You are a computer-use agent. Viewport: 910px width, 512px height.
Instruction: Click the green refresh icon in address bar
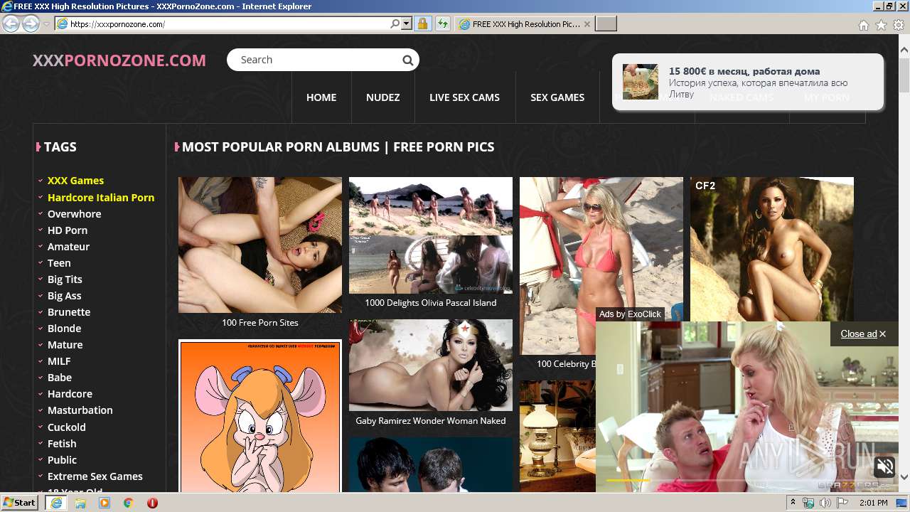(443, 23)
